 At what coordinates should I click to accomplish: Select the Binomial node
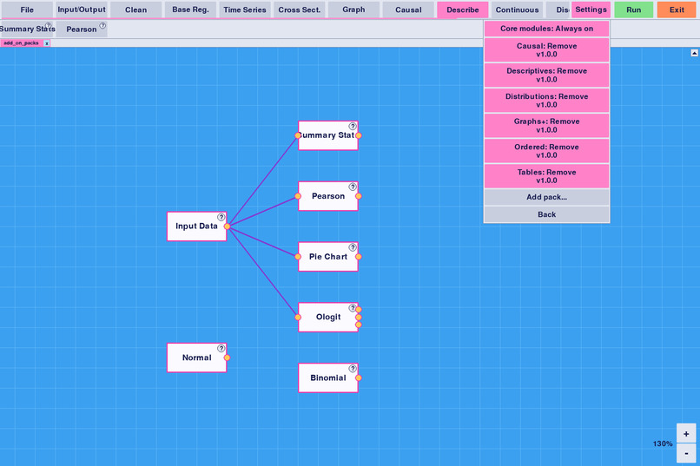[x=328, y=377]
